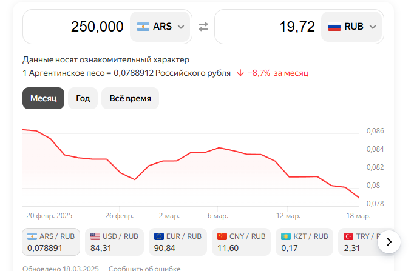Click the 19,72 converted amount field
414x271 pixels.
coord(267,27)
